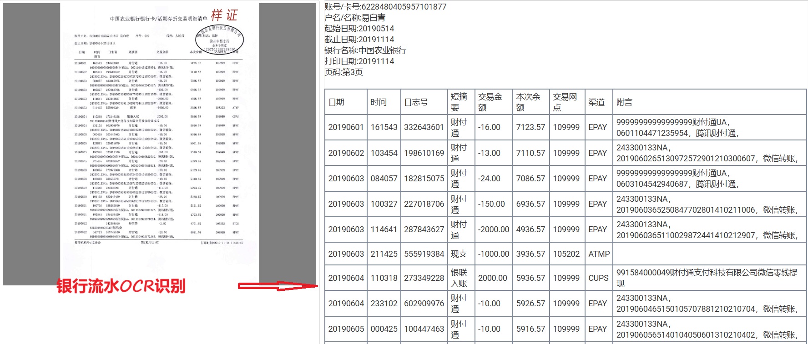
Task: Click log number cell 287843627
Action: 424,229
